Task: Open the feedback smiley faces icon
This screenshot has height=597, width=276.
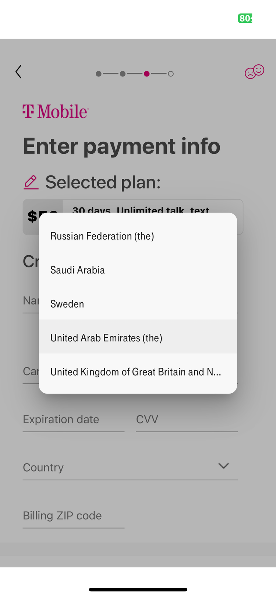Action: point(255,72)
